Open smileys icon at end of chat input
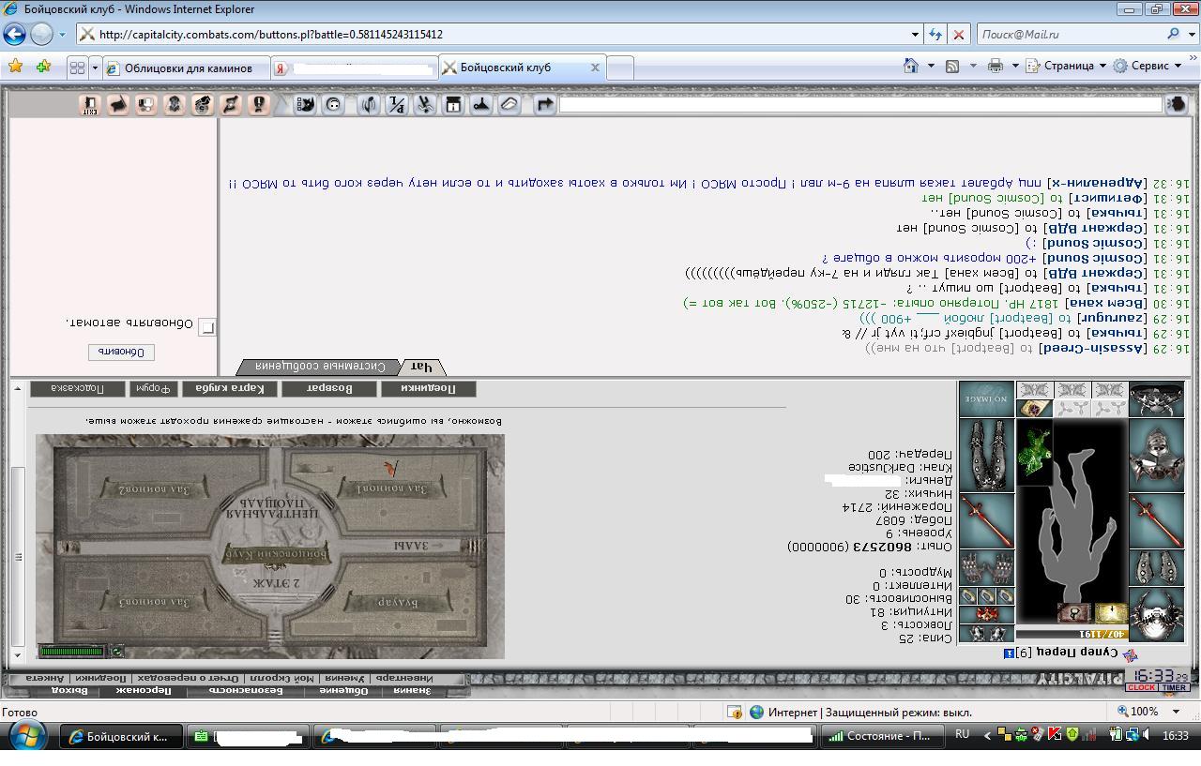This screenshot has height=766, width=1201. tap(1177, 104)
